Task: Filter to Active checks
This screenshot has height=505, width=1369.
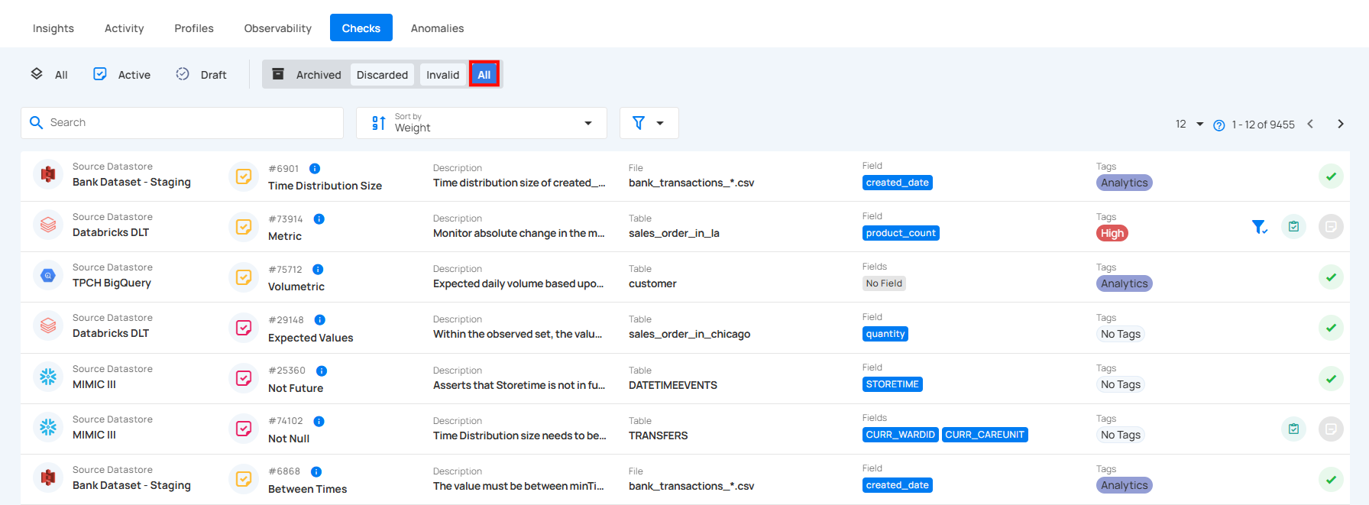Action: 122,74
